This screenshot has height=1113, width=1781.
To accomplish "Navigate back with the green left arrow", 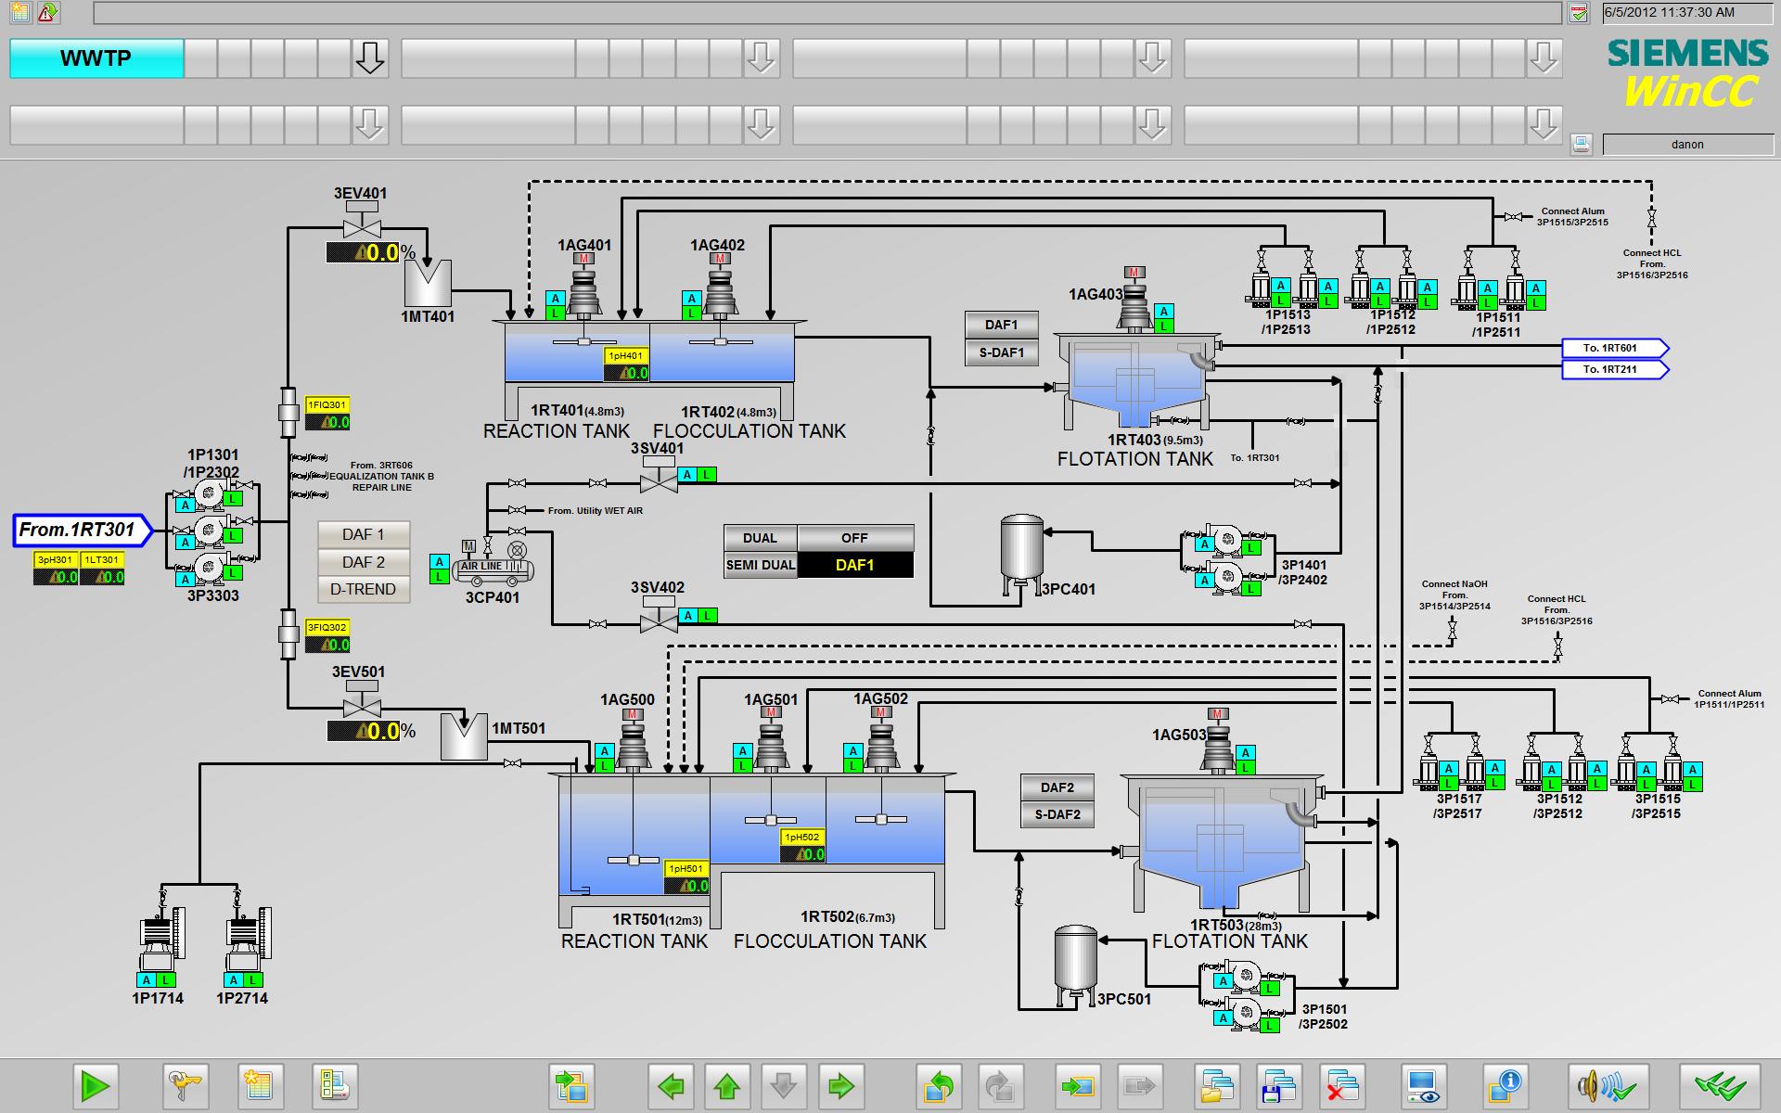I will [x=671, y=1084].
